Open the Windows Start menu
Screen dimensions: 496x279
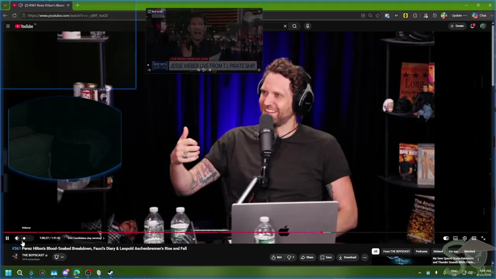(x=8, y=273)
